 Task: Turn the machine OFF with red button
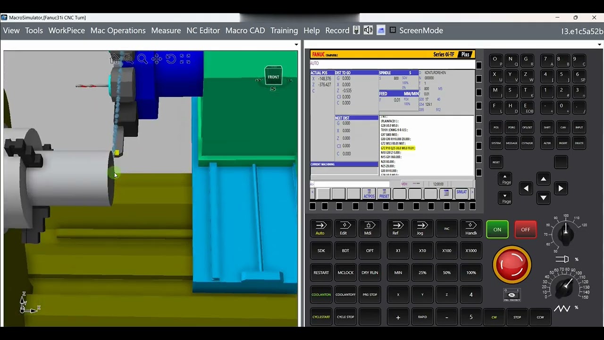[526, 229]
